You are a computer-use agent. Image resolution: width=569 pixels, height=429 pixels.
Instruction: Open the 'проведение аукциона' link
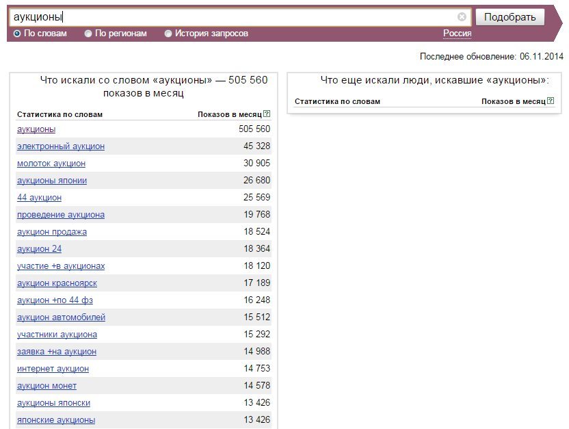pyautogui.click(x=61, y=215)
